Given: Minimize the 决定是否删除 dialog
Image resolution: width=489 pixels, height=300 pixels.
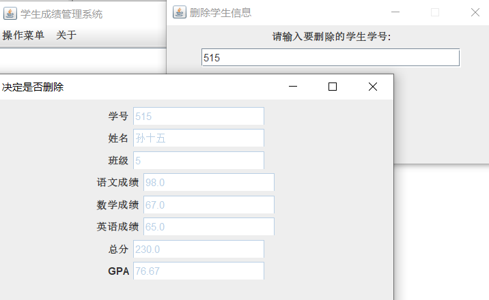Looking at the screenshot, I should [293, 87].
